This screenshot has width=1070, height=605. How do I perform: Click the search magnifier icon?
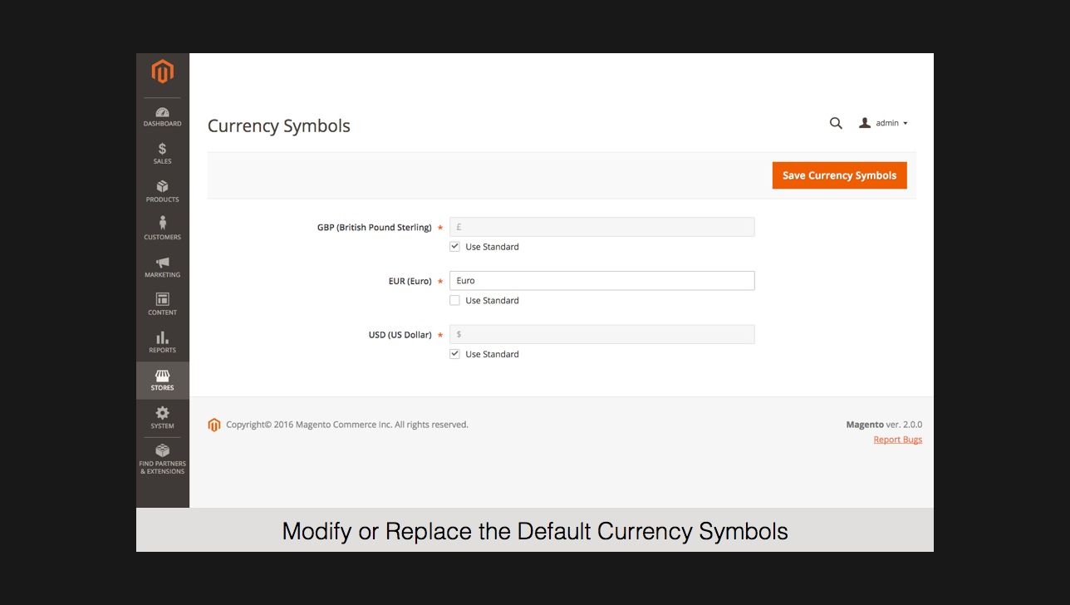(836, 123)
